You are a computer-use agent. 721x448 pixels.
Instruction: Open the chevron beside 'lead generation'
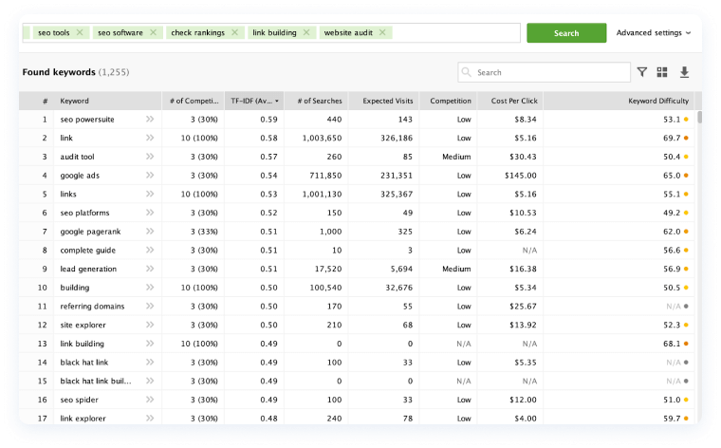click(150, 269)
